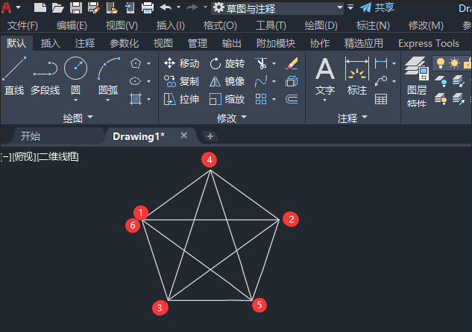Open the 绘图(D) menu
Viewport: 472px width, 332px height.
point(321,25)
